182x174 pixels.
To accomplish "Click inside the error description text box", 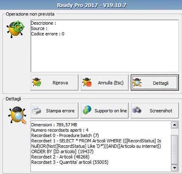I will click(x=105, y=46).
